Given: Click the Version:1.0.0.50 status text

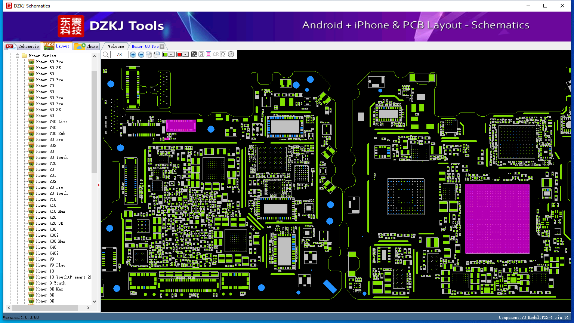Looking at the screenshot, I should point(21,317).
